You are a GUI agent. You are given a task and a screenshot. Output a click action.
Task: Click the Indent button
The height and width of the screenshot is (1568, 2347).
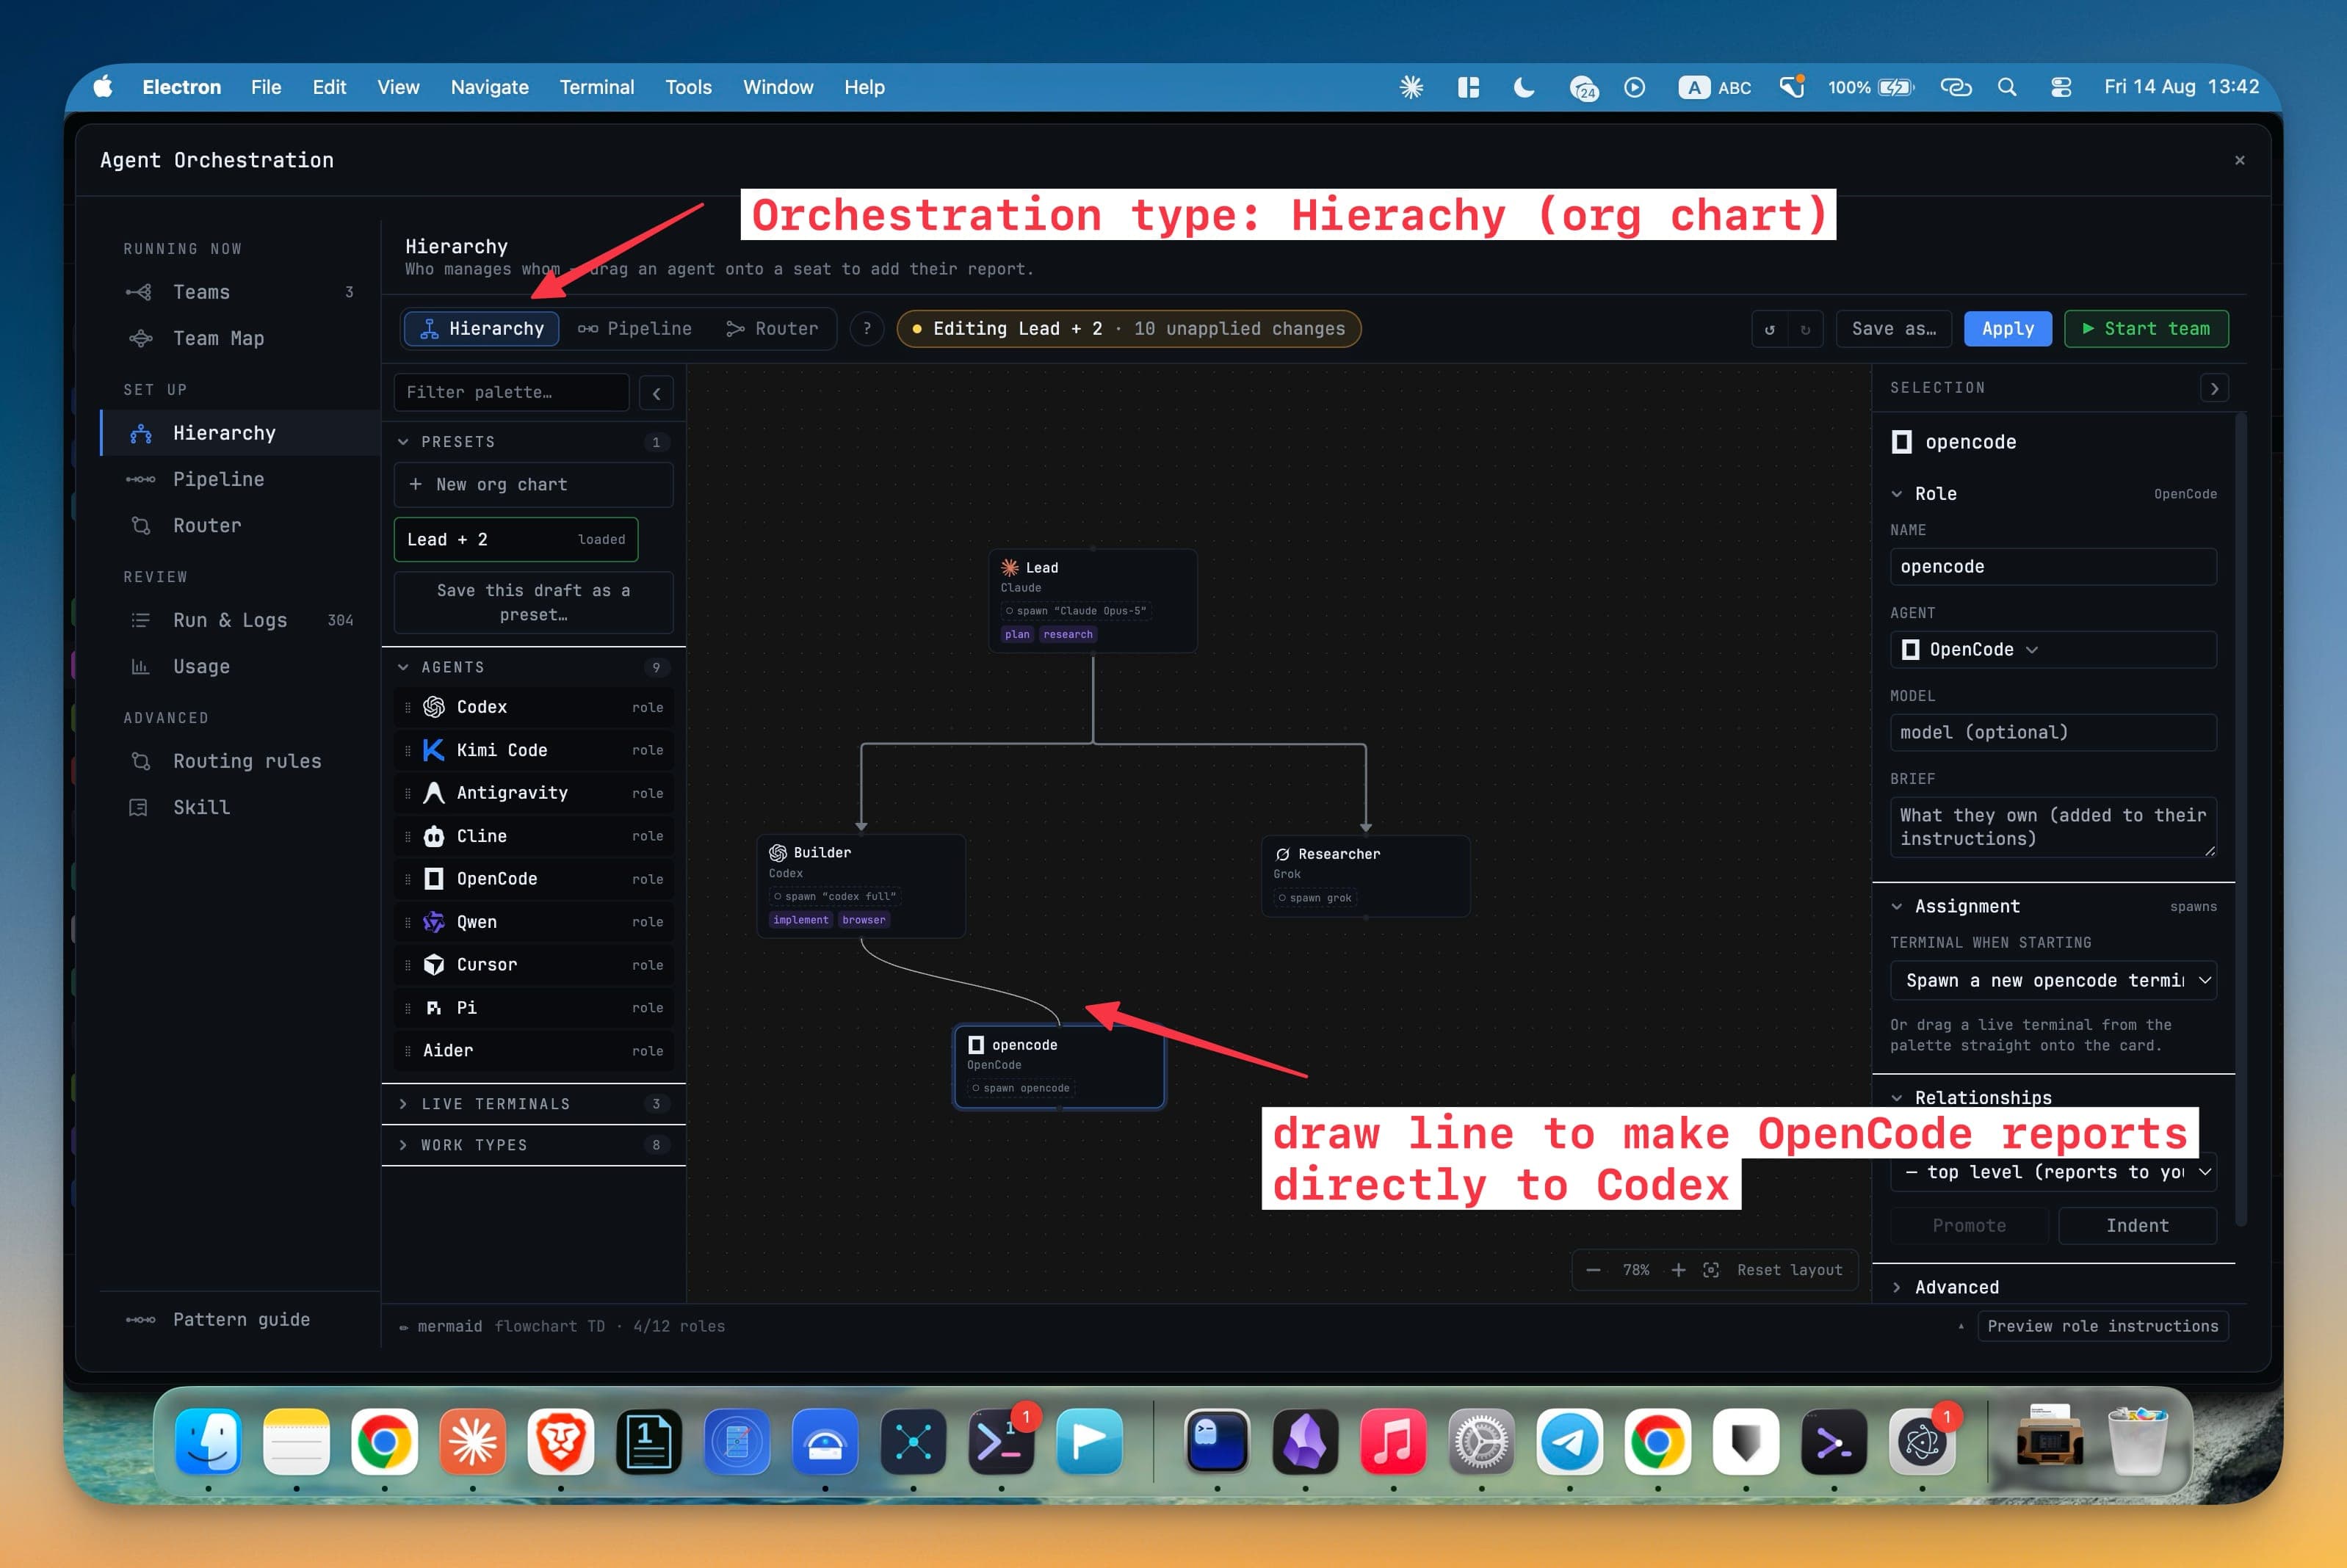pos(2137,1226)
